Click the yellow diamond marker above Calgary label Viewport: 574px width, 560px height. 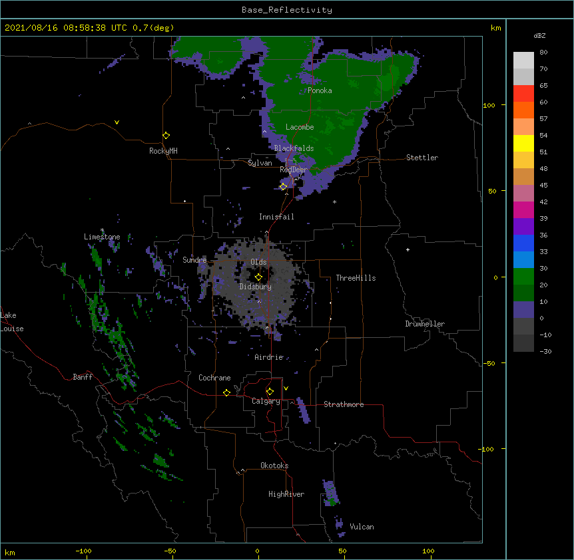pyautogui.click(x=270, y=392)
